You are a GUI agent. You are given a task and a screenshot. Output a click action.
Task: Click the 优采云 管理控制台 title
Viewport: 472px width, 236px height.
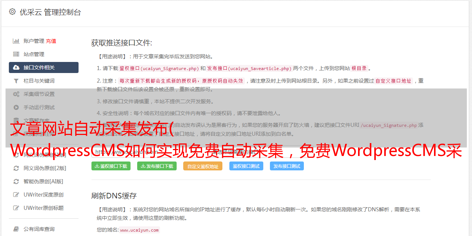[x=50, y=12]
